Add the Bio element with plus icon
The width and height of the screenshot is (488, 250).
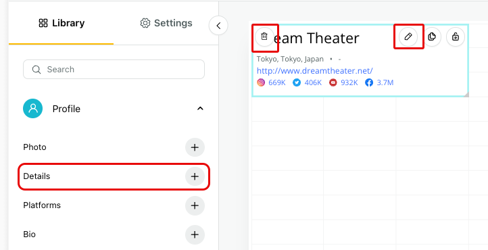pos(195,234)
